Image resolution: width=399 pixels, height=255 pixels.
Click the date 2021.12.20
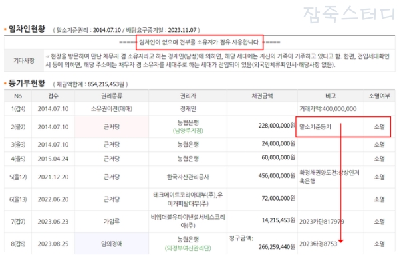pos(53,177)
